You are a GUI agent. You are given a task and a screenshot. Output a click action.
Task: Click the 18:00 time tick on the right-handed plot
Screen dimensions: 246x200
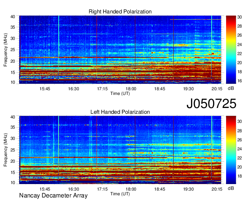[x=131, y=89]
